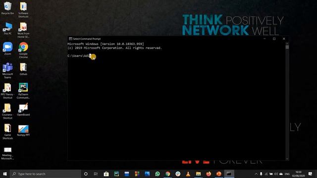Click the scrollbar down arrow in Command Prompt
This screenshot has width=317, height=178.
pos(287,159)
